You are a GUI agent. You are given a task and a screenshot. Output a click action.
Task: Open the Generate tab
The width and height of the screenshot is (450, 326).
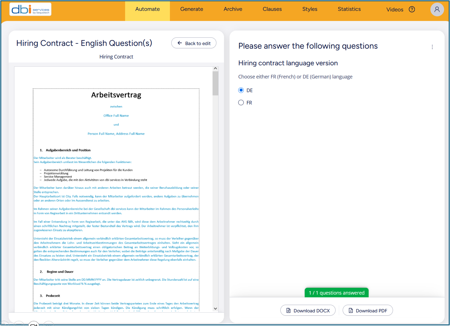(x=192, y=9)
